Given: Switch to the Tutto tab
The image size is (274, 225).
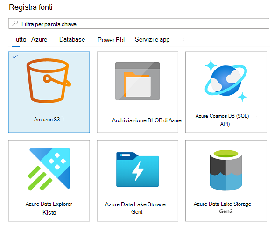Looking at the screenshot, I should (x=19, y=40).
